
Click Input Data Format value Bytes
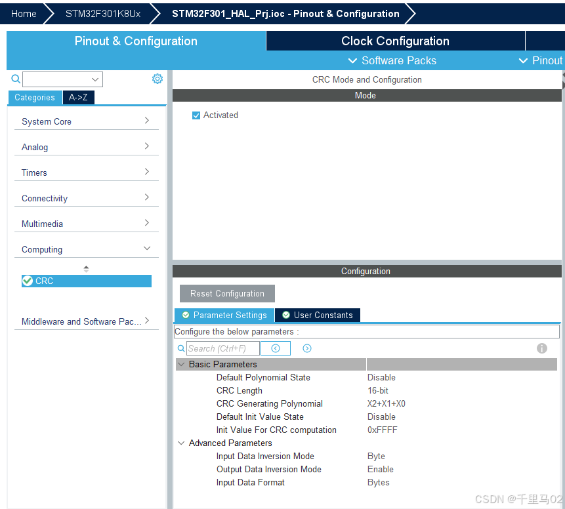[x=379, y=482]
